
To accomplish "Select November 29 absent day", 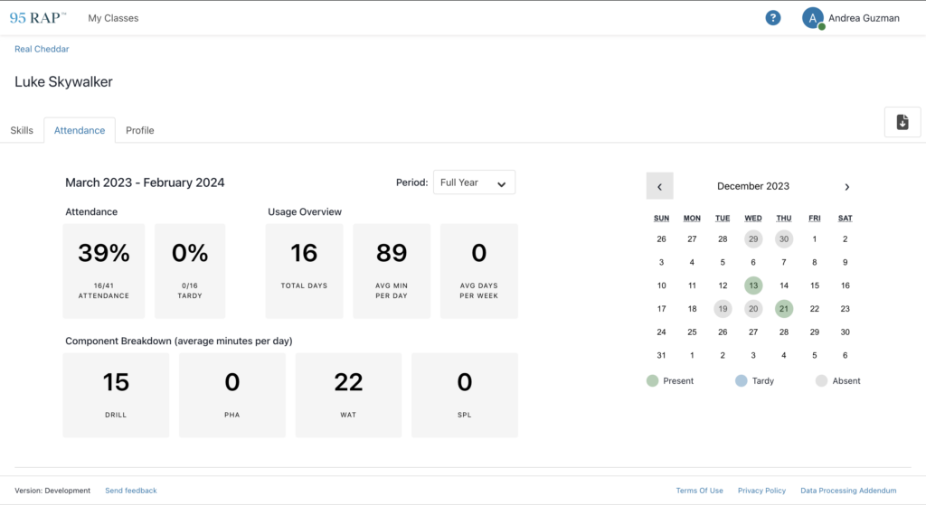I will point(753,238).
